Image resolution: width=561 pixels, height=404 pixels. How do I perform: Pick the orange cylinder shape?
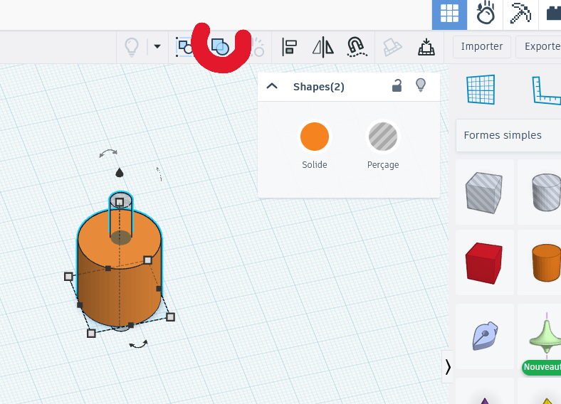[545, 262]
